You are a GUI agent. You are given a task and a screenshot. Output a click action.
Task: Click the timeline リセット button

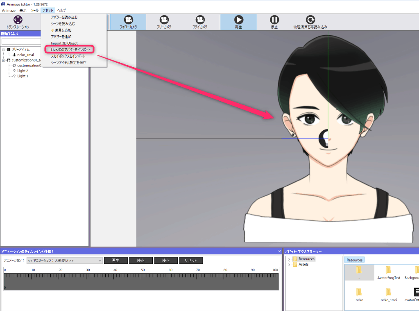point(190,261)
